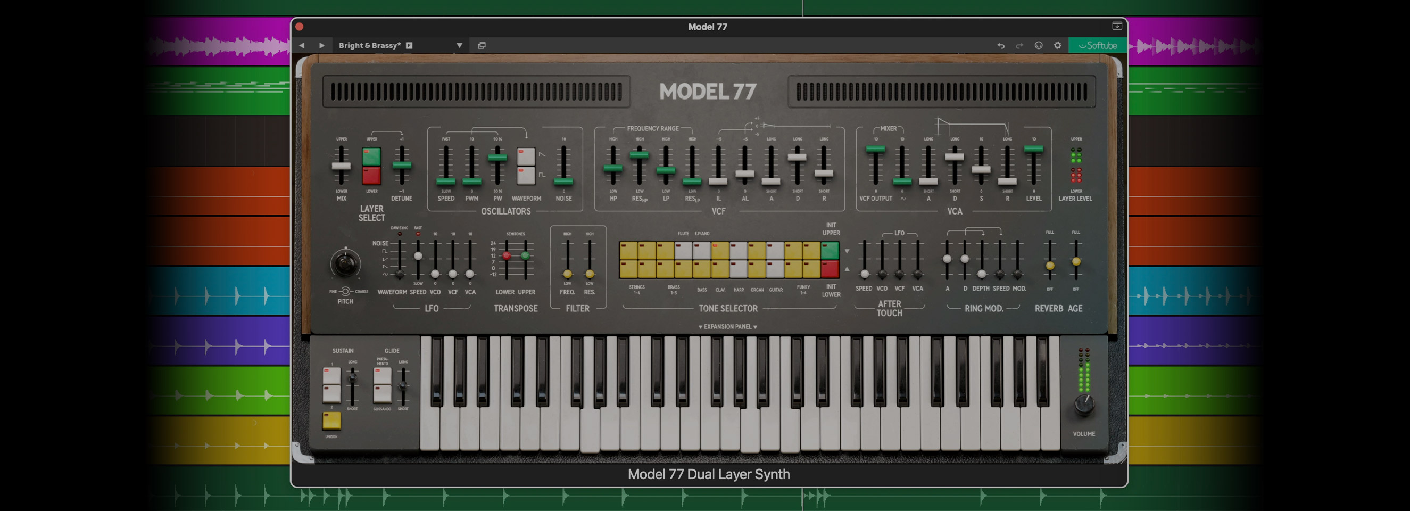Click the plugin window icon in the title bar's right corner
The height and width of the screenshot is (511, 1410).
pyautogui.click(x=1117, y=26)
